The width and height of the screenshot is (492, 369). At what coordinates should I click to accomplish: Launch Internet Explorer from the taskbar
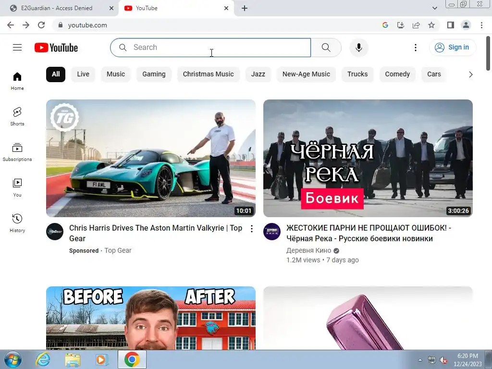[x=43, y=360]
